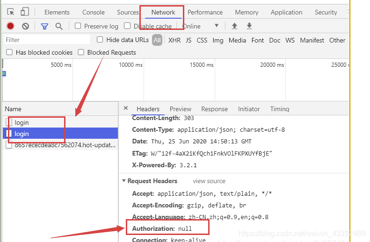Select the highlighted second login request
The image size is (370, 242).
click(60, 133)
